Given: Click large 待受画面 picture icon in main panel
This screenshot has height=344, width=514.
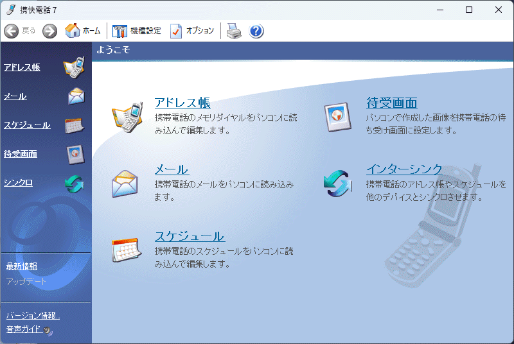Looking at the screenshot, I should pos(338,117).
